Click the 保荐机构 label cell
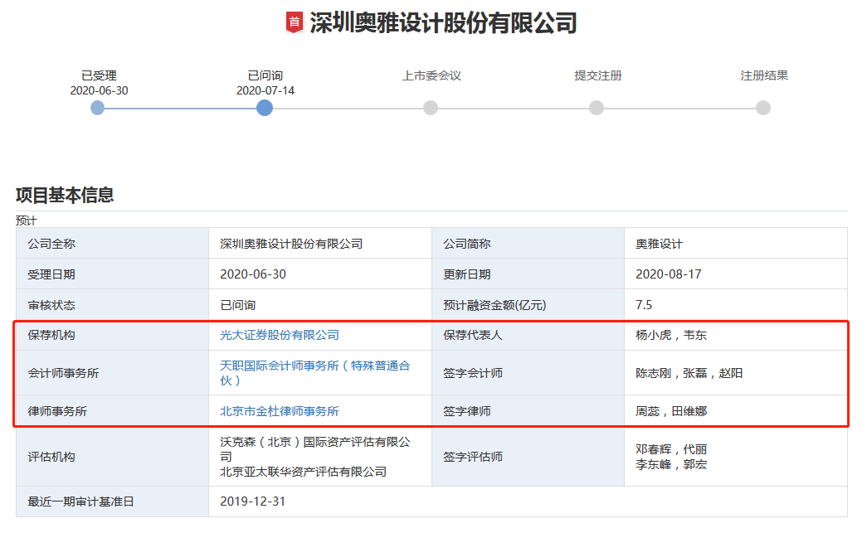 [112, 335]
